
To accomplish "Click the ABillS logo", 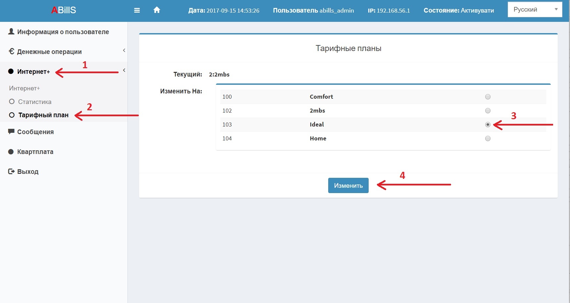I will tap(64, 10).
